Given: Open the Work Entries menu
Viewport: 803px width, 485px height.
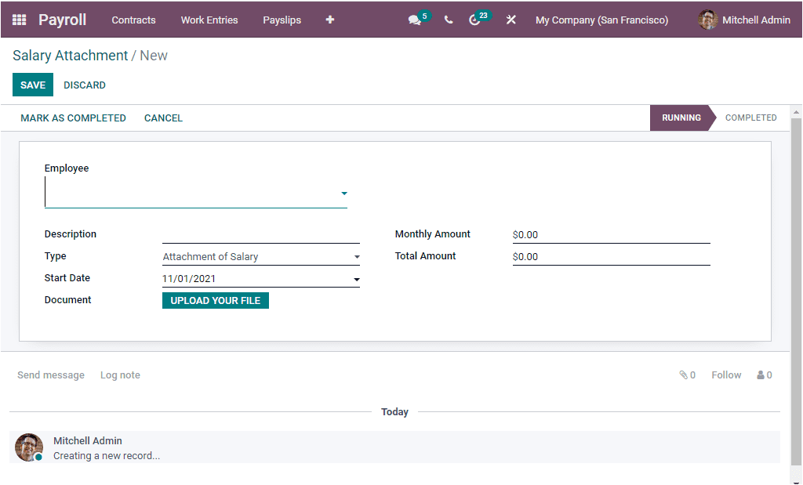Looking at the screenshot, I should 209,20.
